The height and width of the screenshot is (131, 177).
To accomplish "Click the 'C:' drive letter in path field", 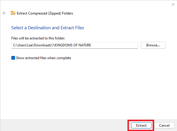I will point(15,45).
